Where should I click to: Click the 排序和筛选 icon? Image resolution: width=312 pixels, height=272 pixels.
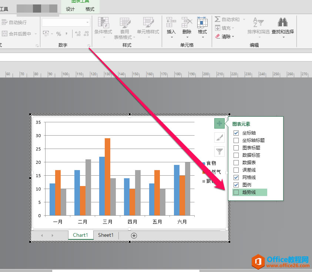coord(258,23)
